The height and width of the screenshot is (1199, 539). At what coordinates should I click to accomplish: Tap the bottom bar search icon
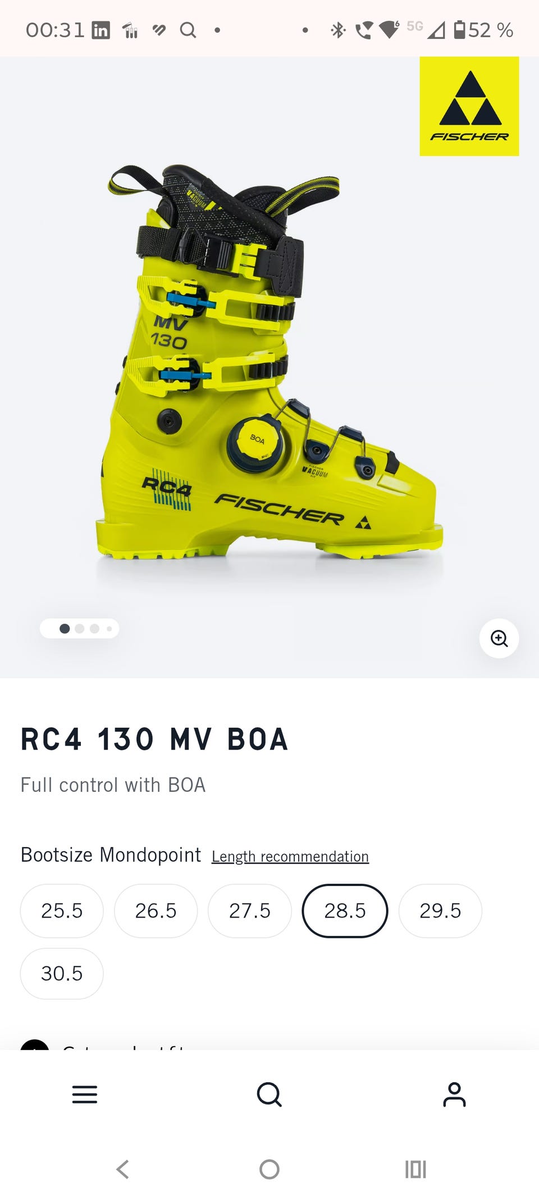269,1094
